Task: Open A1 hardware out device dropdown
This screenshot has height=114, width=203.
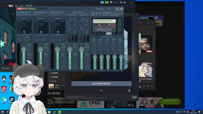Action: 93,13
